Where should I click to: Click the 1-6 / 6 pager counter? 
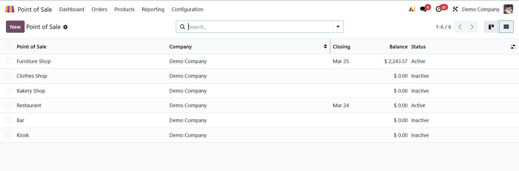[443, 27]
